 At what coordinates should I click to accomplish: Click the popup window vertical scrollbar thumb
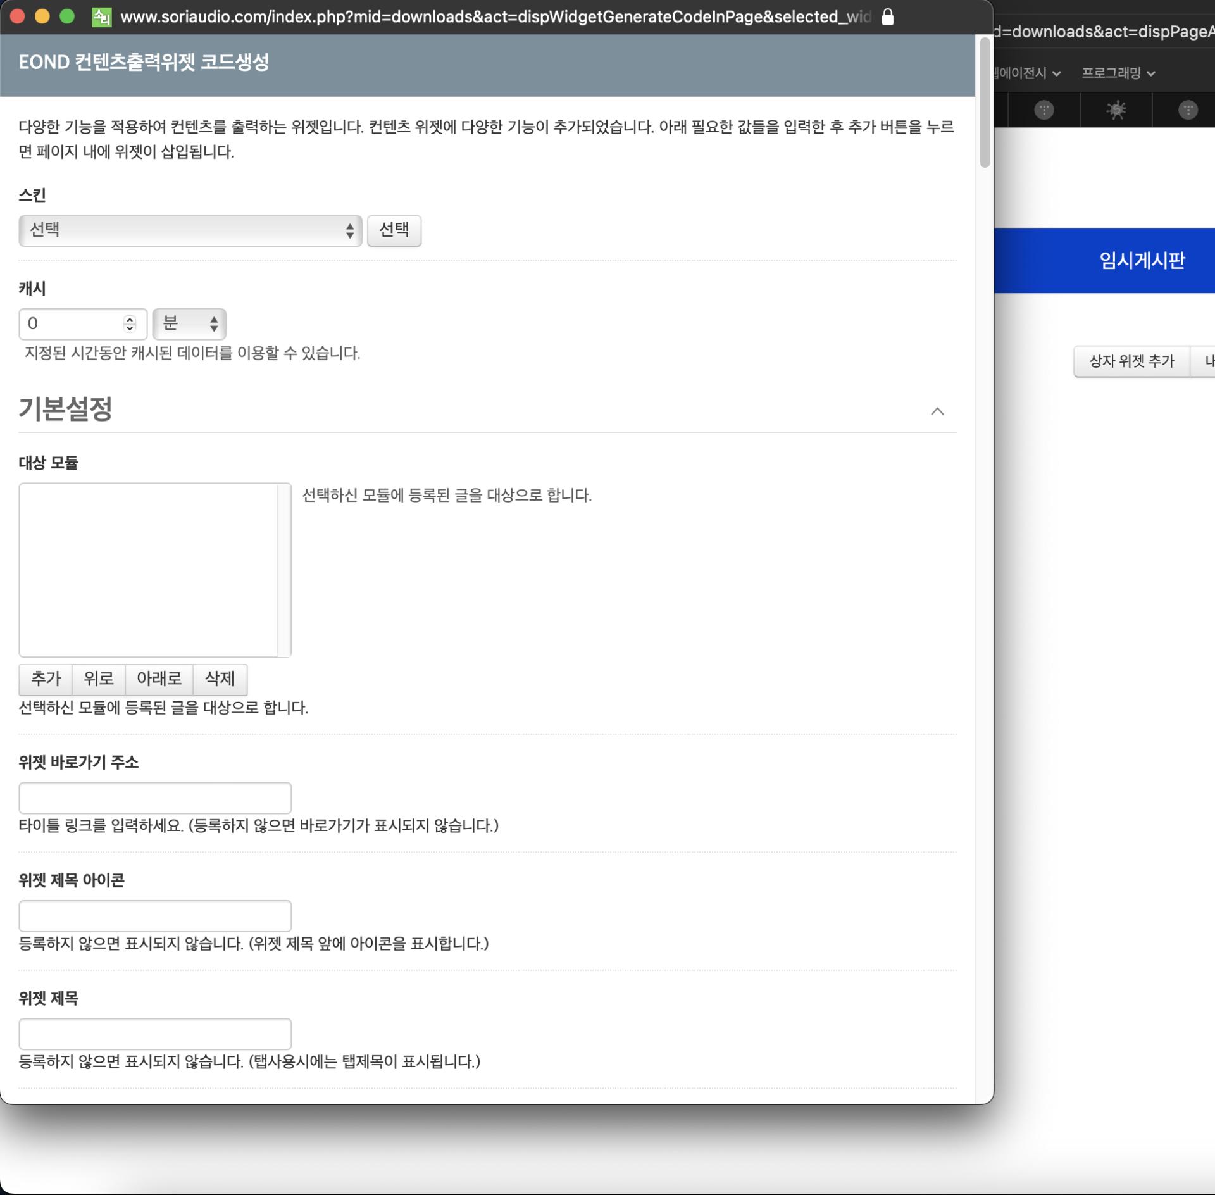point(985,103)
